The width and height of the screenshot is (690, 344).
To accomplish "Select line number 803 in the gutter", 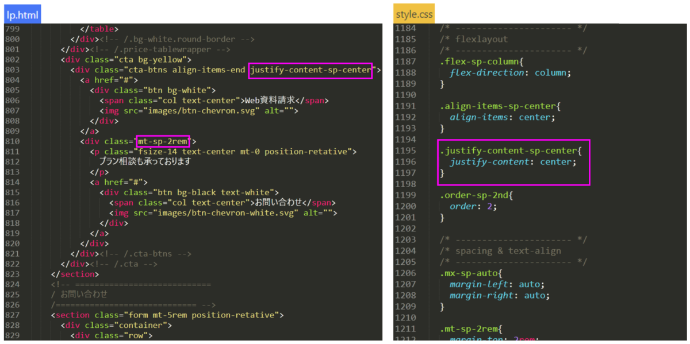I will point(12,71).
